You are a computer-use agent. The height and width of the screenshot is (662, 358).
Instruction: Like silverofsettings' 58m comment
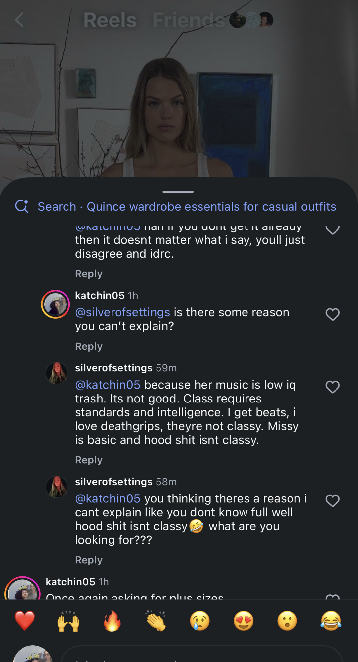pos(333,501)
